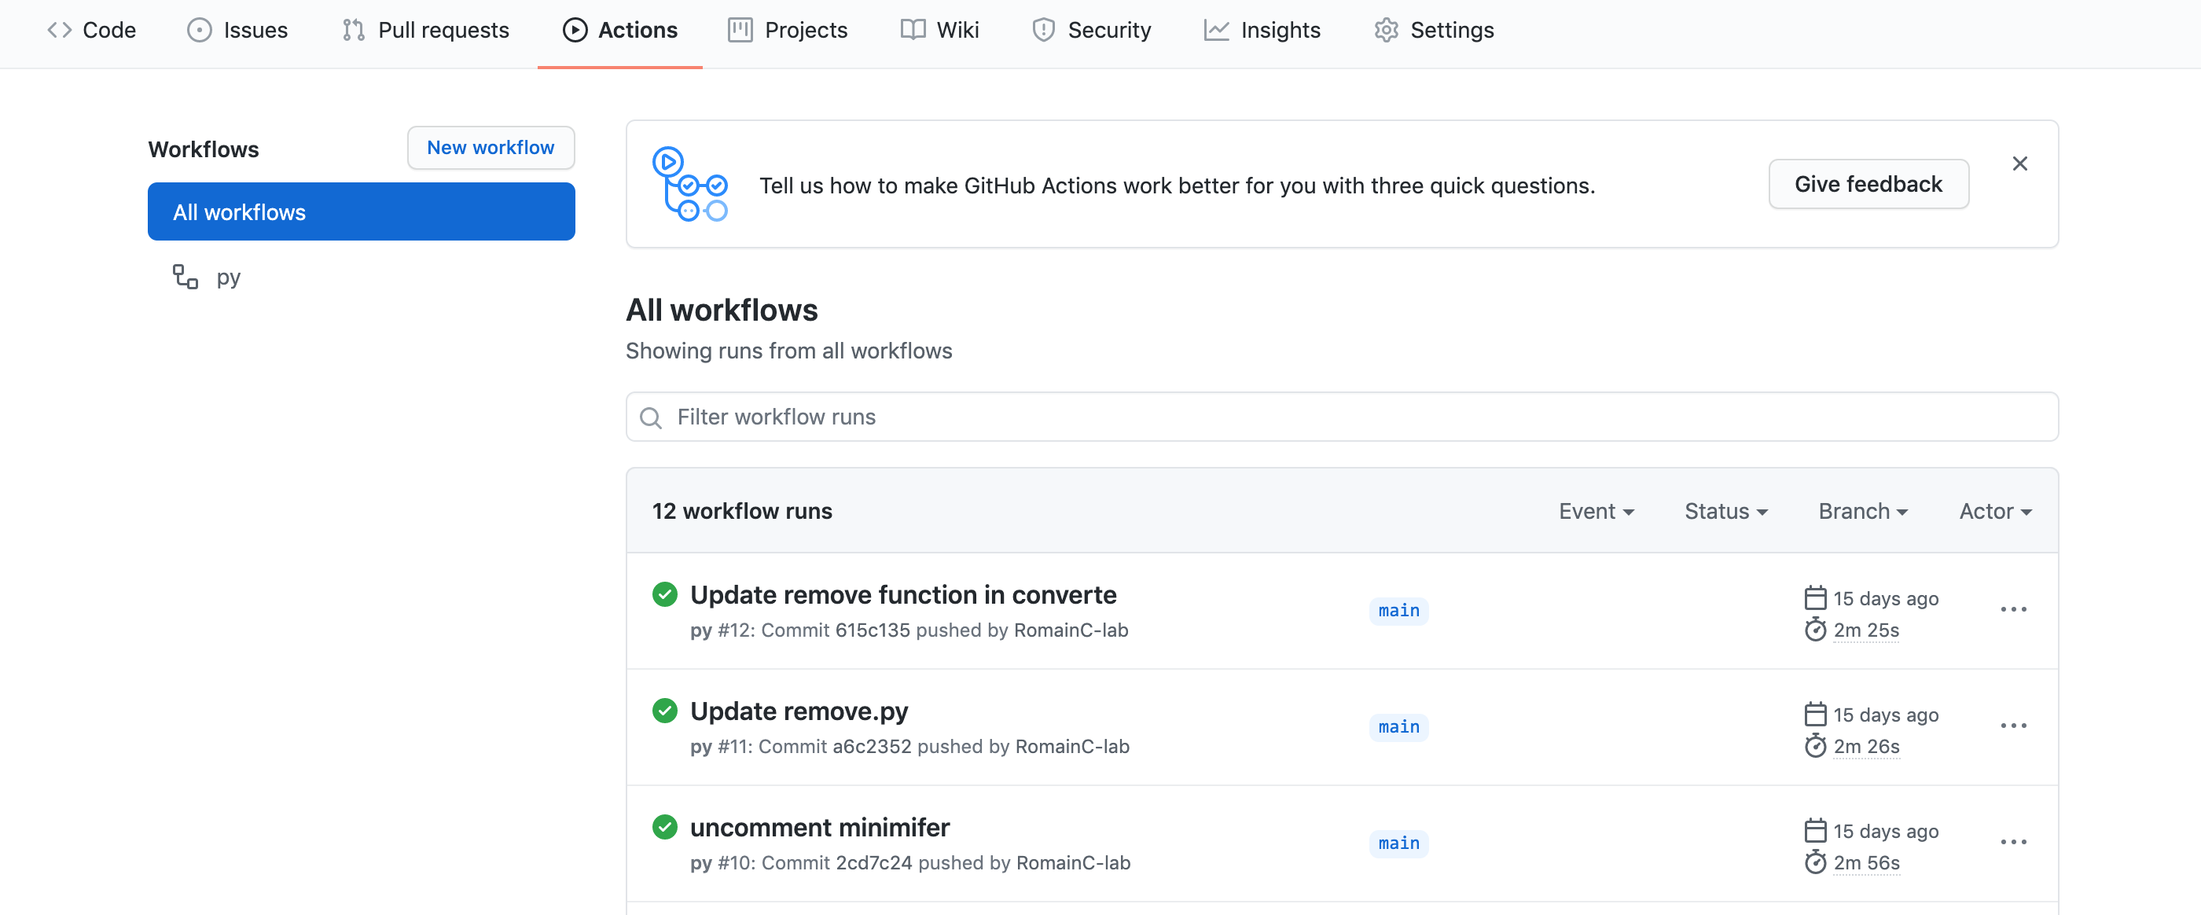The image size is (2201, 915).
Task: Open the kebab menu for Update remove.py run
Action: (2013, 726)
